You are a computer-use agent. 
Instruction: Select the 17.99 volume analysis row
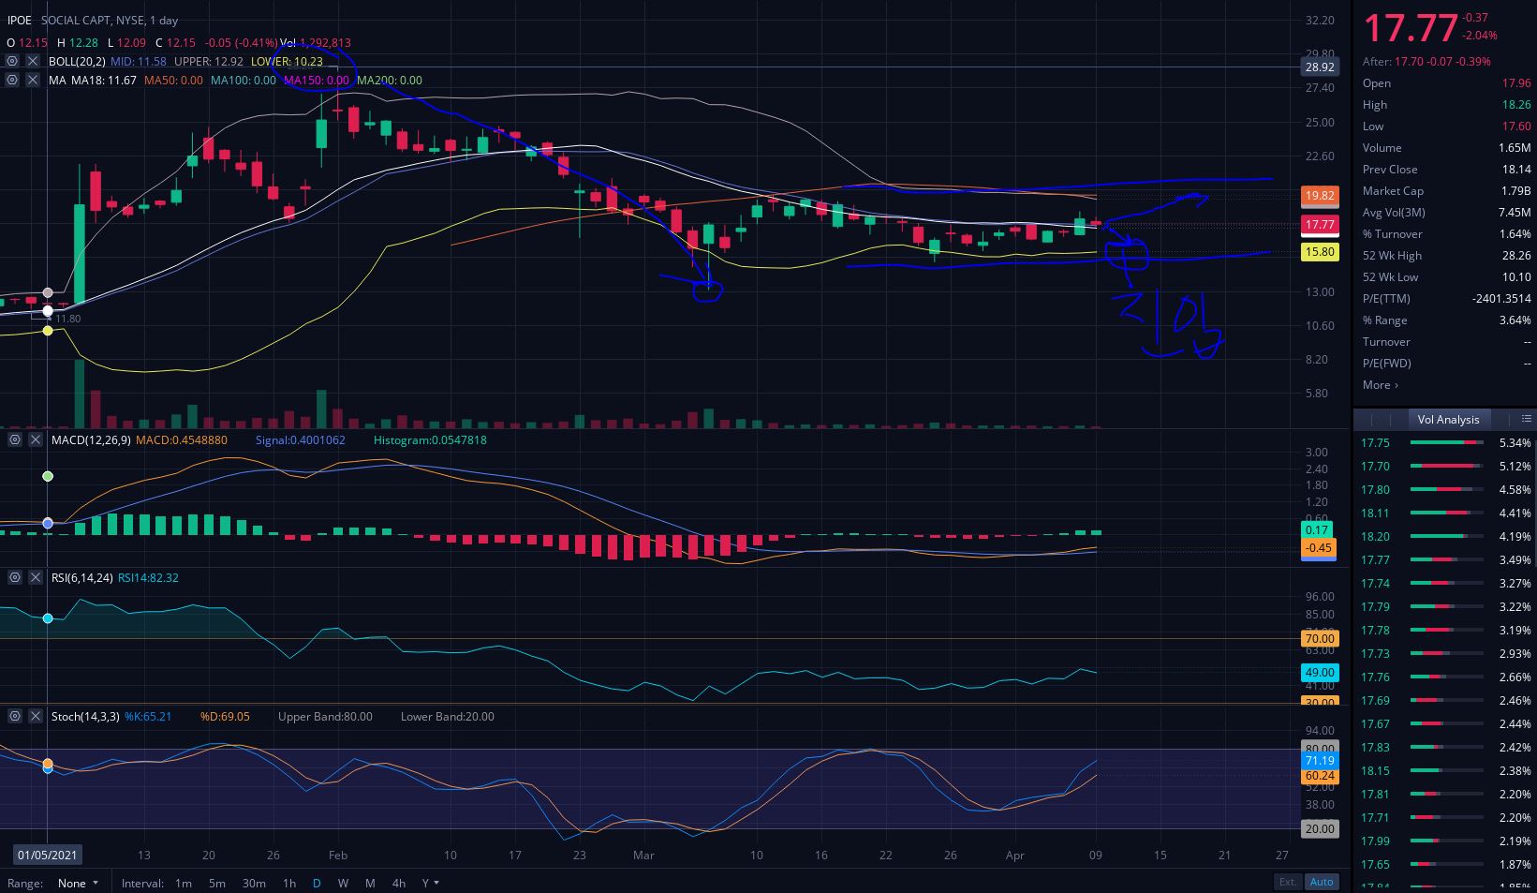point(1446,841)
